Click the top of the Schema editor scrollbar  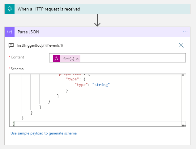(183, 75)
